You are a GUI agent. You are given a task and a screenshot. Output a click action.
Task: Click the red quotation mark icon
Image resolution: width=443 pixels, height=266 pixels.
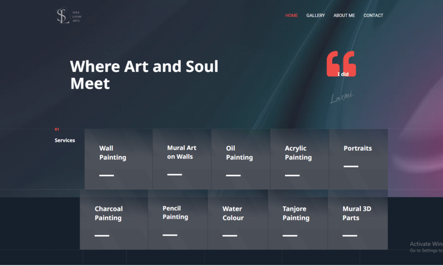tap(341, 64)
